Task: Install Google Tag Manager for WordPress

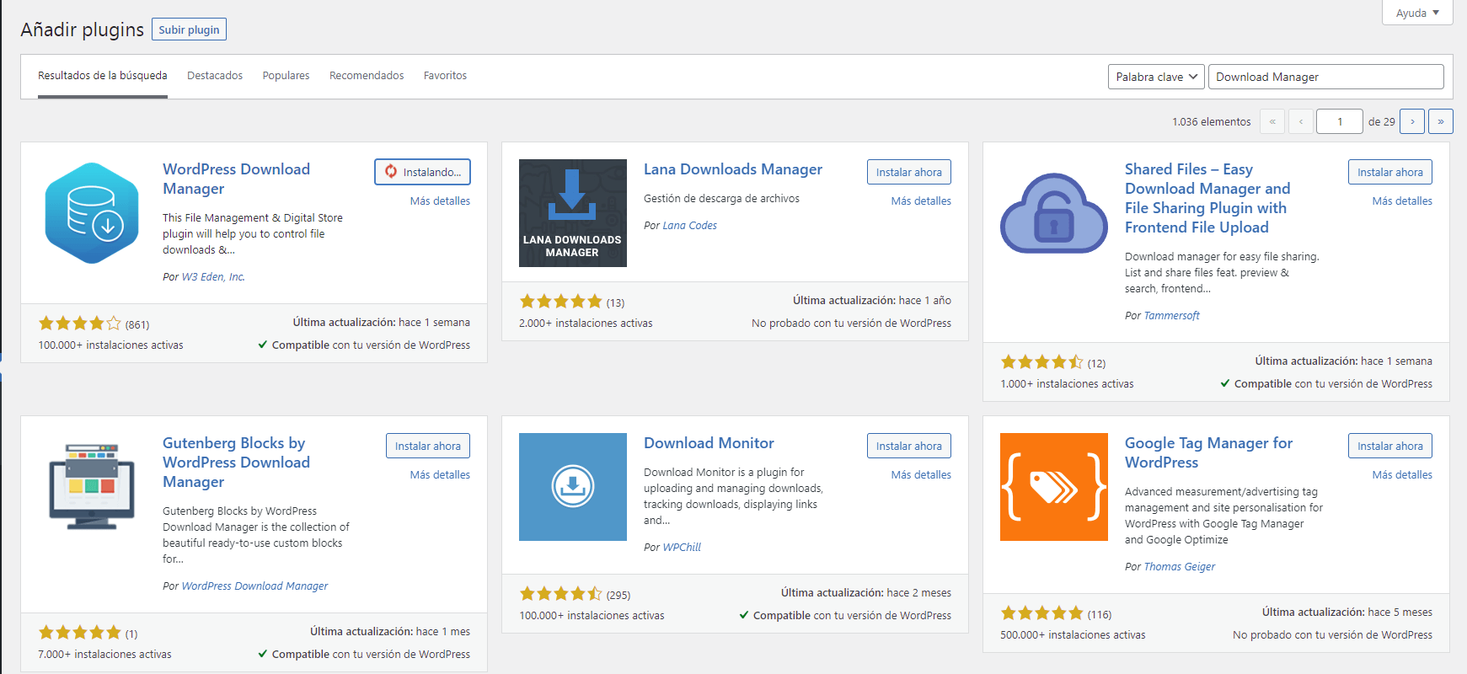Action: (x=1390, y=446)
